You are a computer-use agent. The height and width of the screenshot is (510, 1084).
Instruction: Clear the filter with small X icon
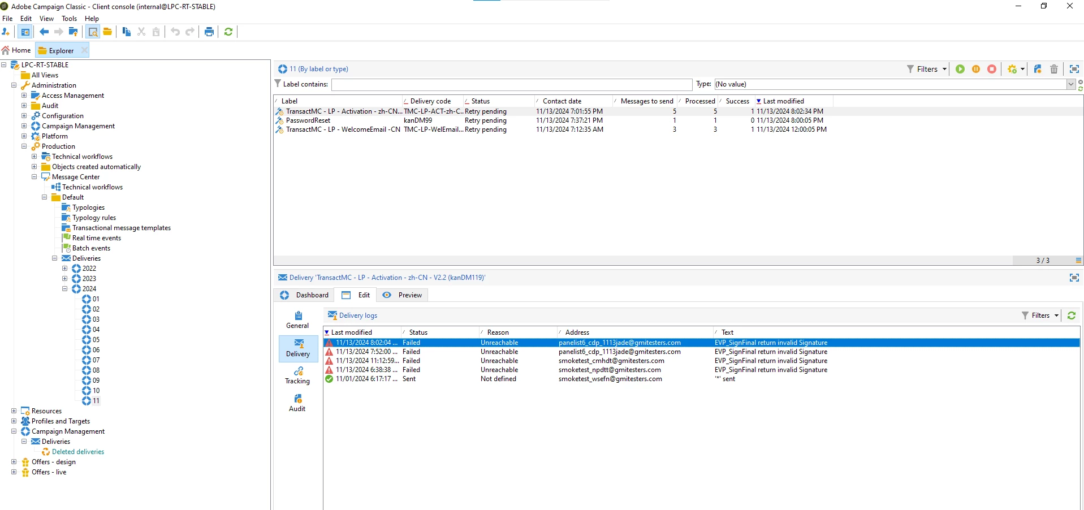tap(1081, 83)
